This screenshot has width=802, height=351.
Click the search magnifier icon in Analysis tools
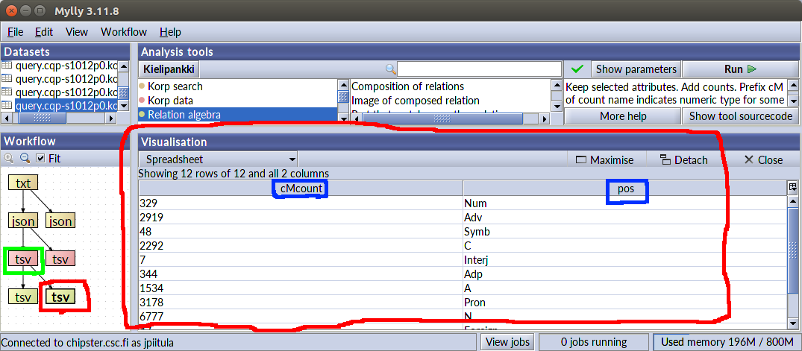pyautogui.click(x=390, y=69)
